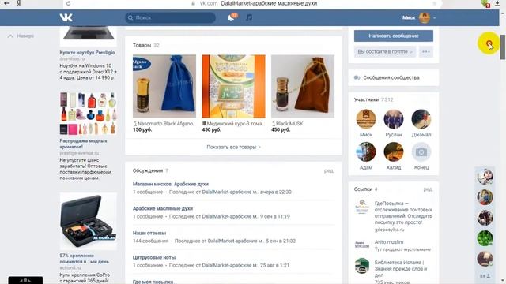
Task: Click 'Показать все товары' link
Action: click(x=233, y=147)
